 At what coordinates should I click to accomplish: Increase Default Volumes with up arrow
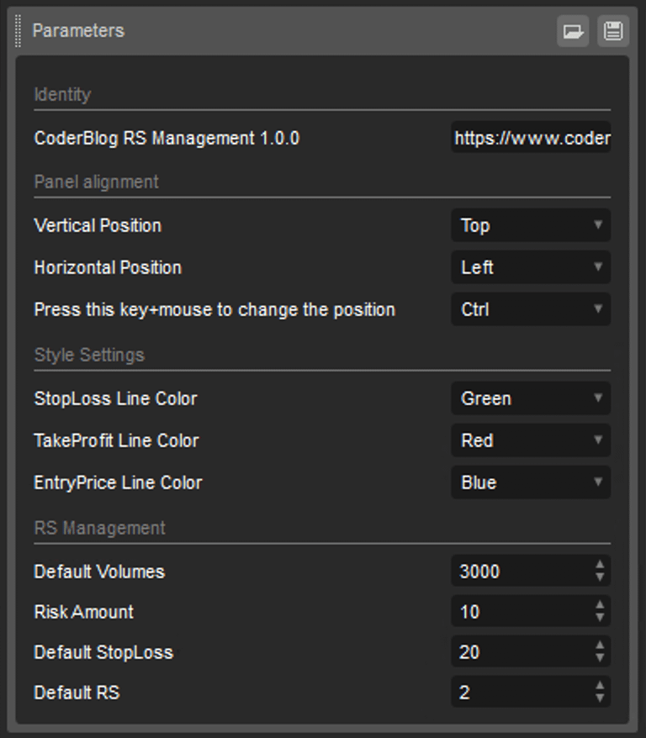600,565
